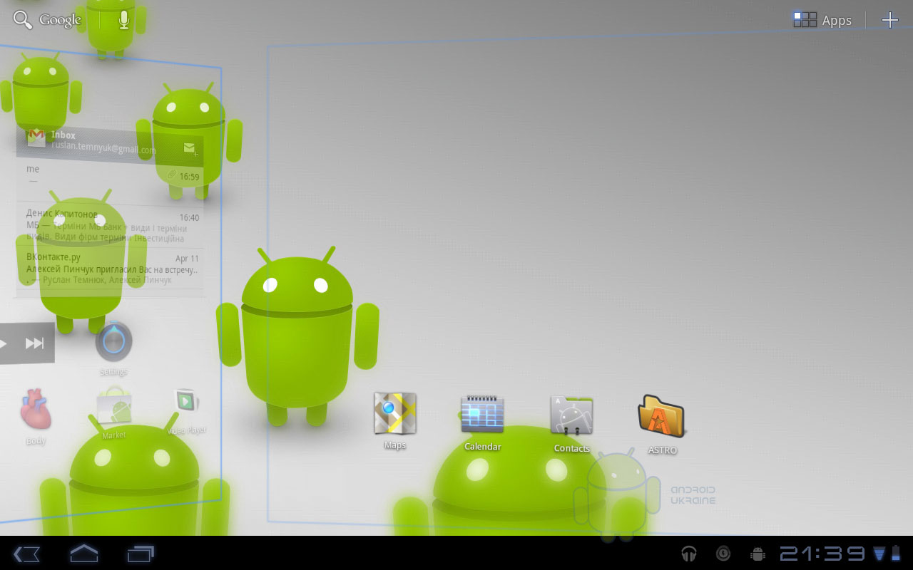Open the Contacts app
Image resolution: width=913 pixels, height=570 pixels.
pyautogui.click(x=571, y=424)
